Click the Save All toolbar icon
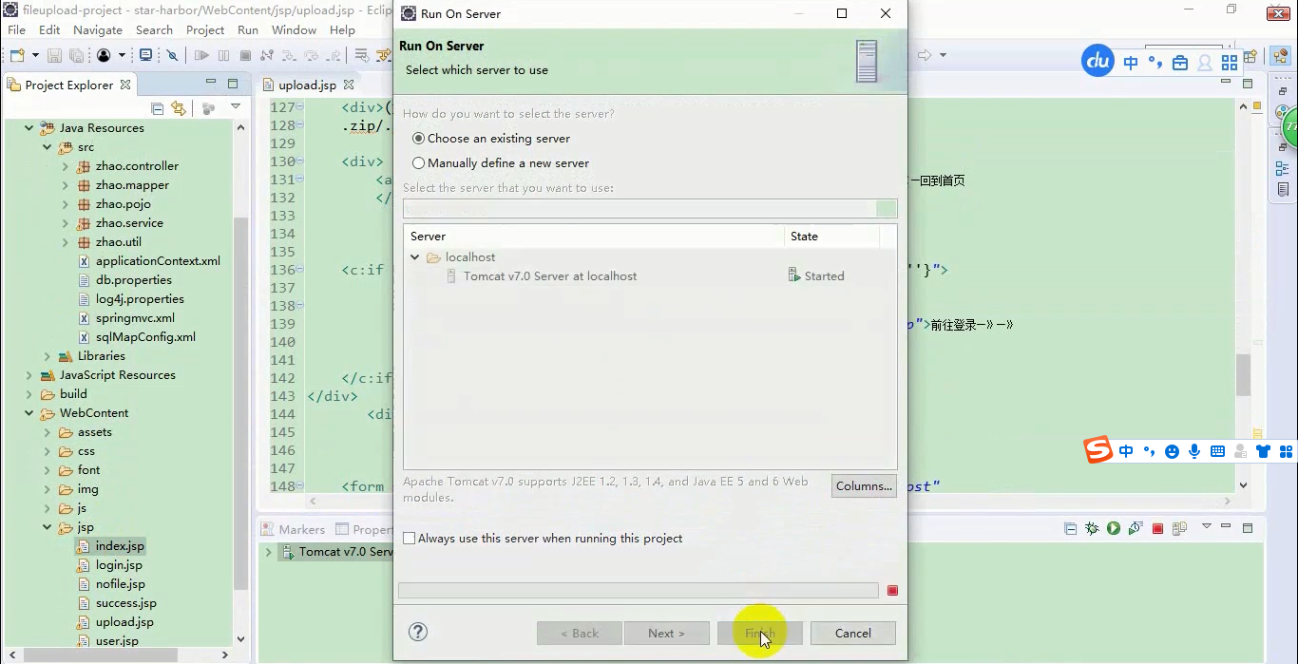Image resolution: width=1298 pixels, height=664 pixels. click(77, 56)
